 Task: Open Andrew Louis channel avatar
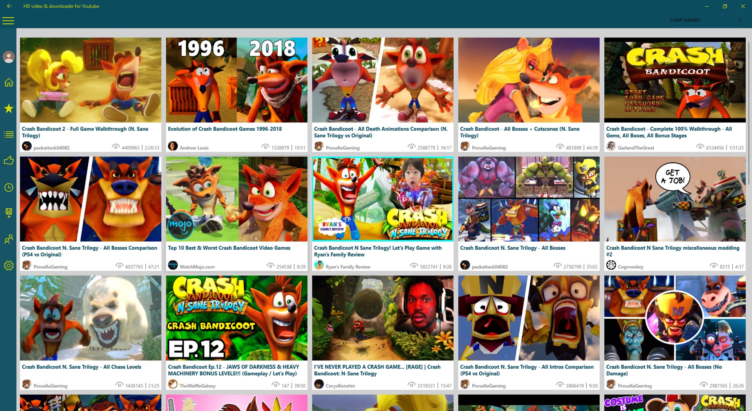pyautogui.click(x=173, y=146)
